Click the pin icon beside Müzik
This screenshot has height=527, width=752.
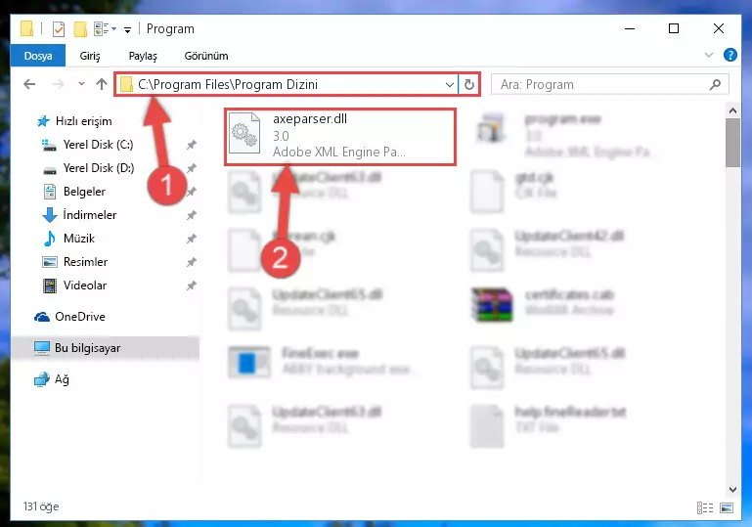coord(192,239)
